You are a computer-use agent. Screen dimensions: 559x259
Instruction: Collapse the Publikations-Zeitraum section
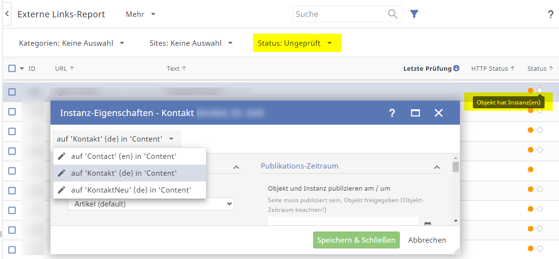point(437,167)
